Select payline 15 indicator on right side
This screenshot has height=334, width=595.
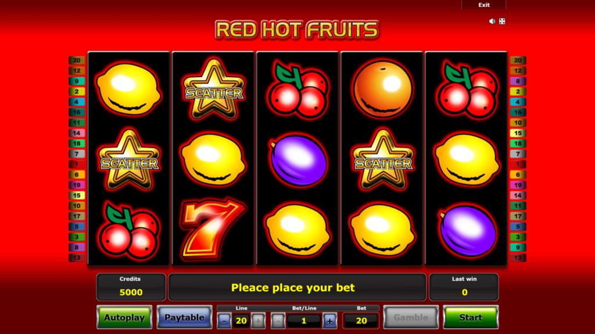[518, 133]
